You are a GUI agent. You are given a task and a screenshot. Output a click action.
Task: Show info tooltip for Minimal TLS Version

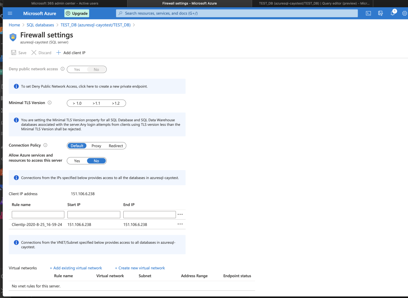[50, 103]
